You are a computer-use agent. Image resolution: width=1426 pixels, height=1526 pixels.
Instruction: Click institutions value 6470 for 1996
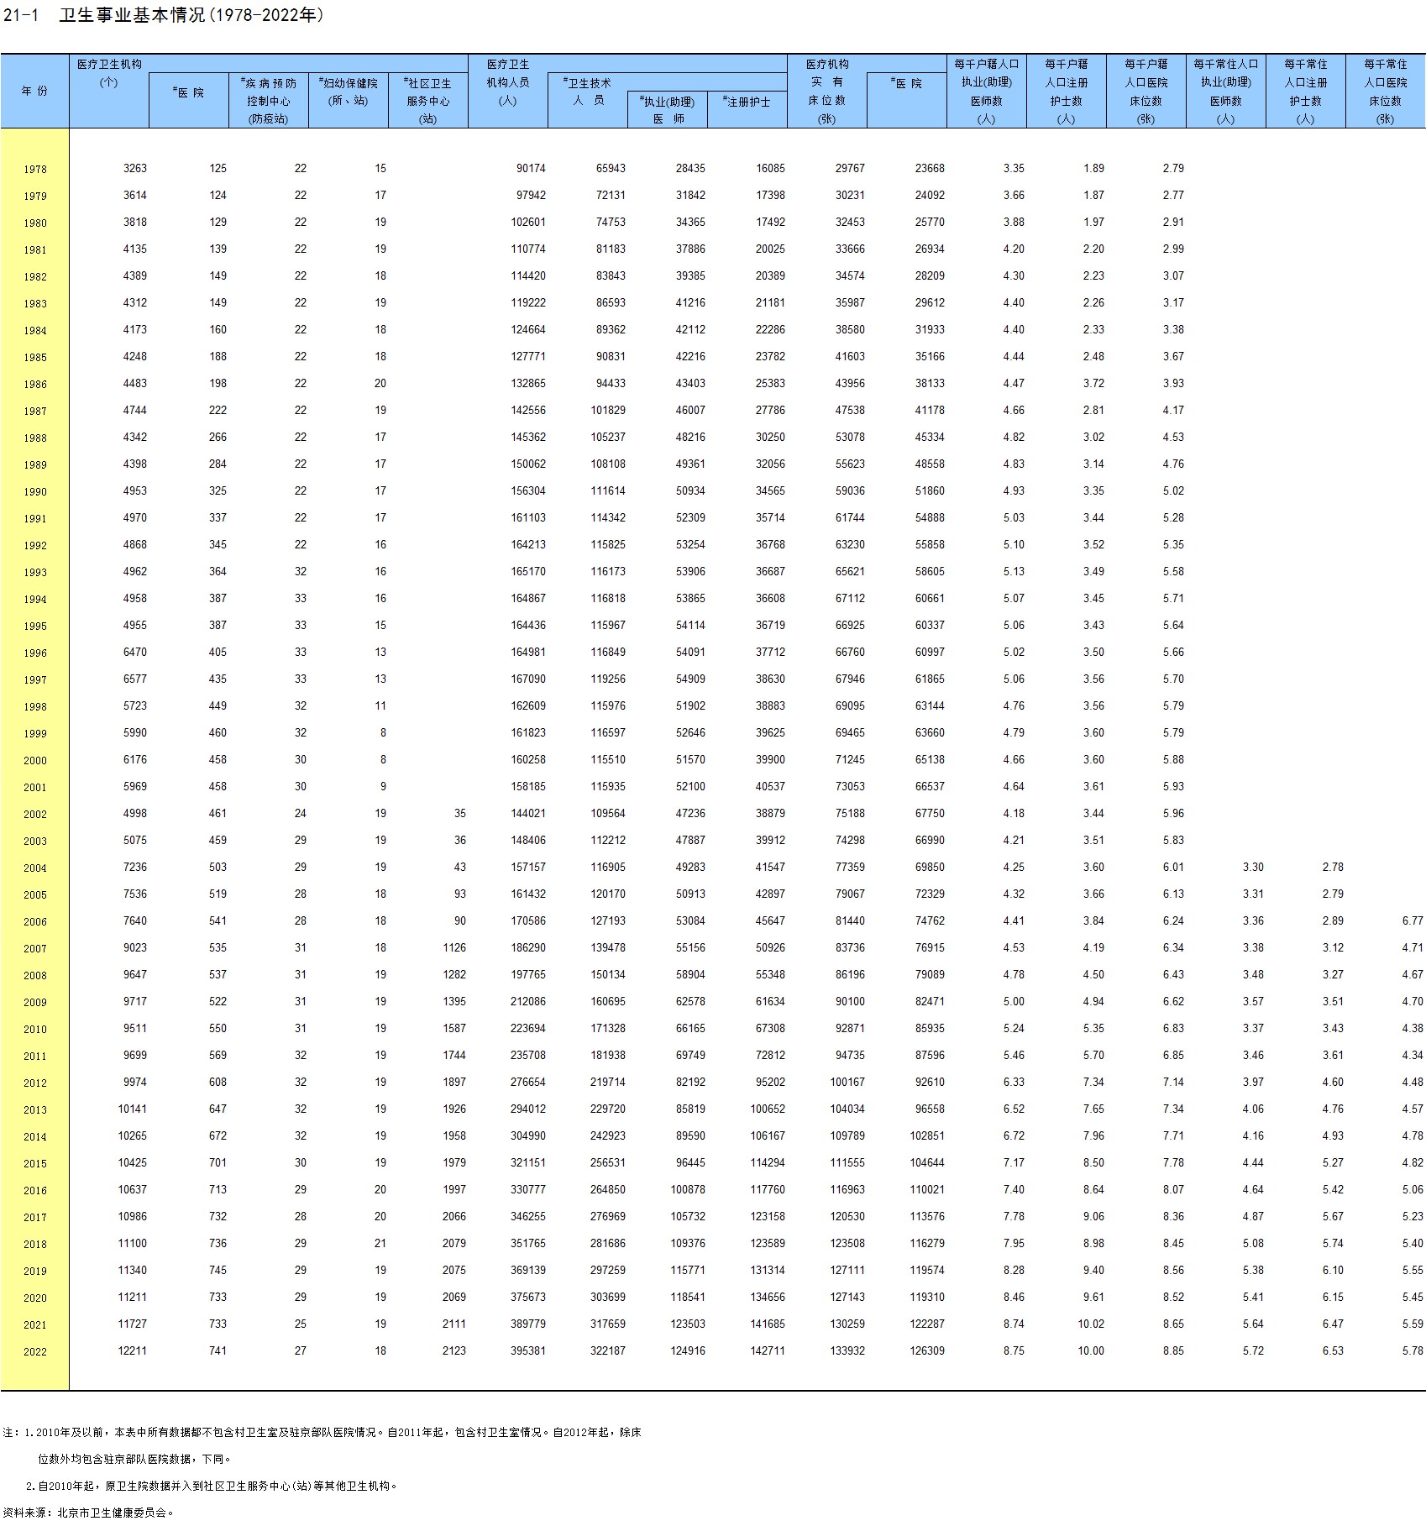[135, 653]
